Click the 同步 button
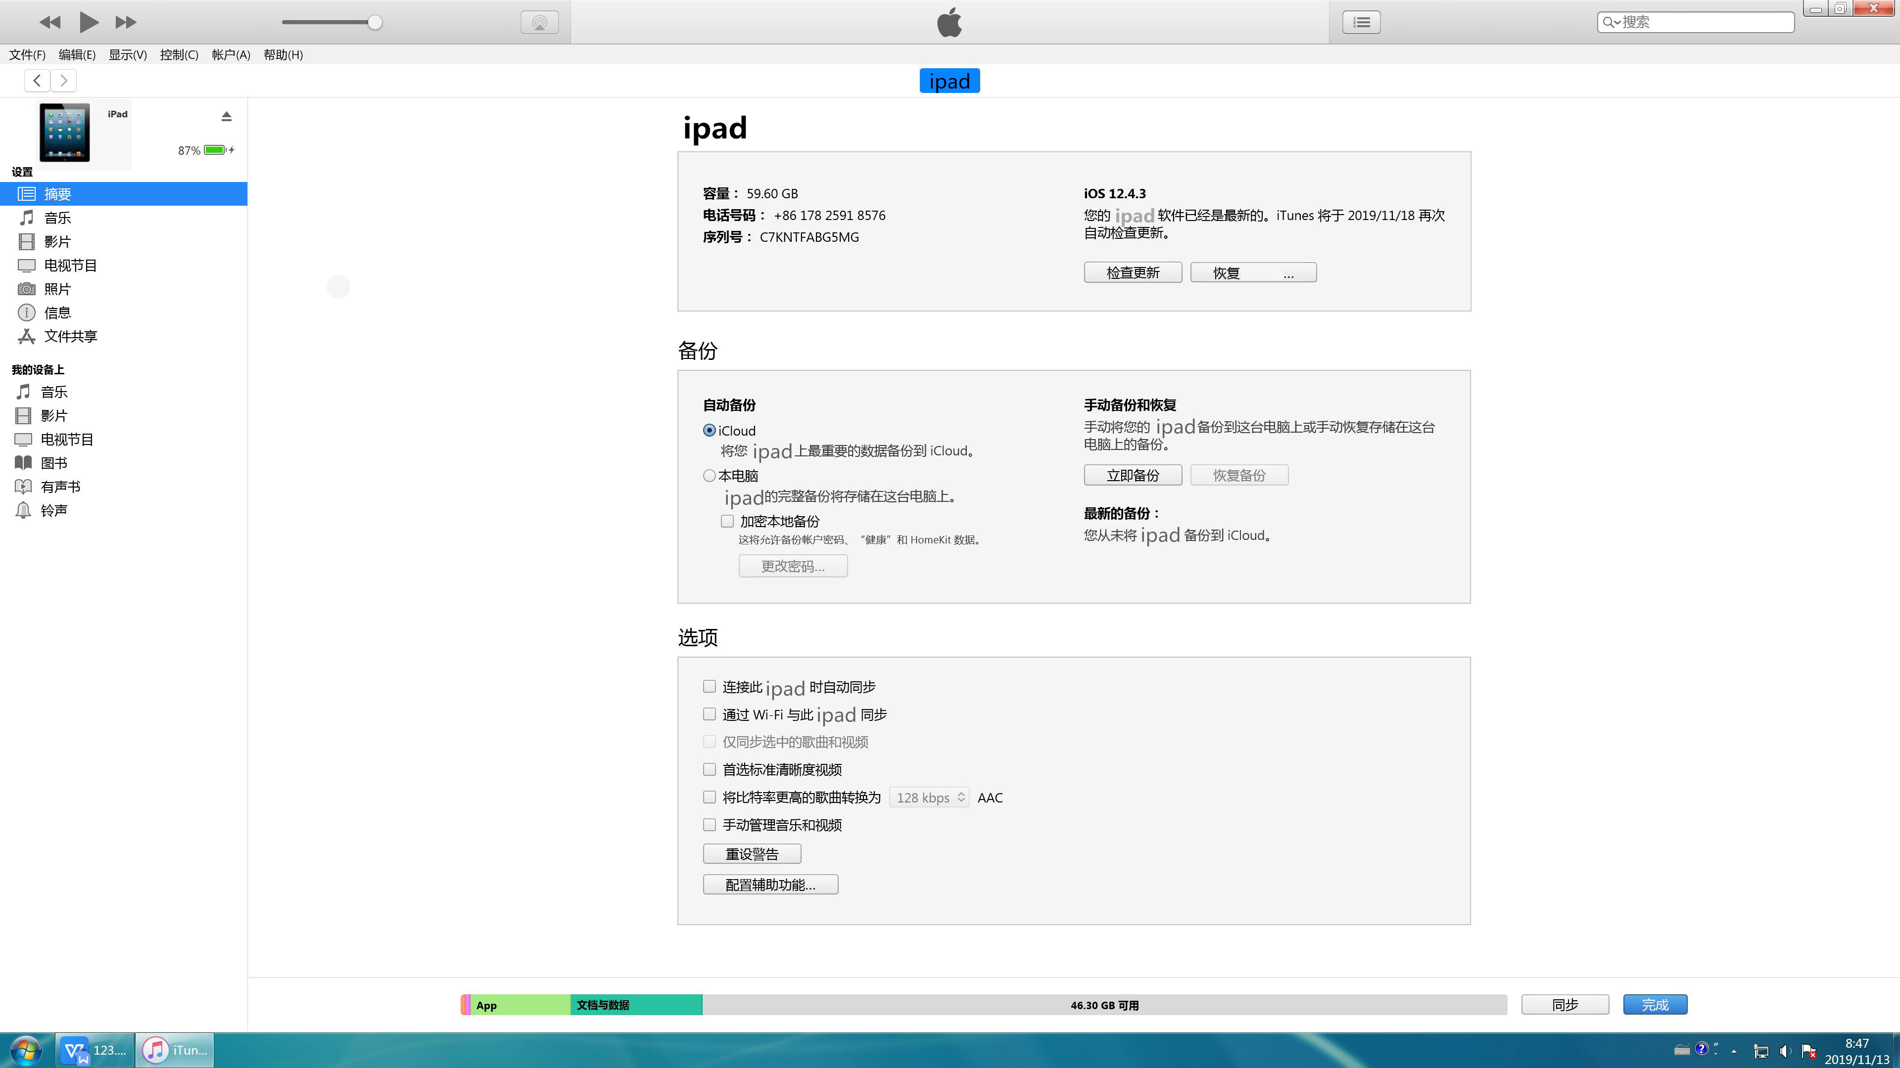Viewport: 1900px width, 1068px height. point(1565,1005)
